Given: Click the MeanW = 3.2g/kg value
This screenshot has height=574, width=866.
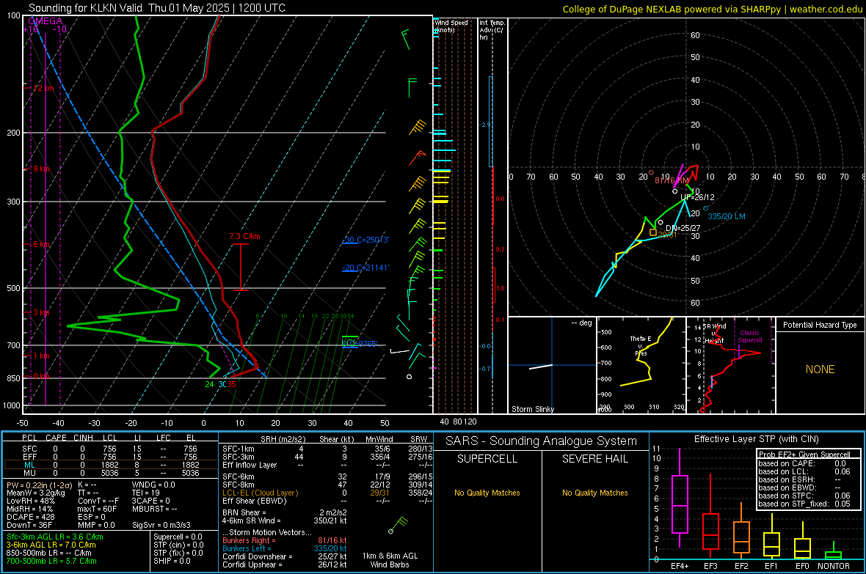Looking at the screenshot, I should coord(35,493).
